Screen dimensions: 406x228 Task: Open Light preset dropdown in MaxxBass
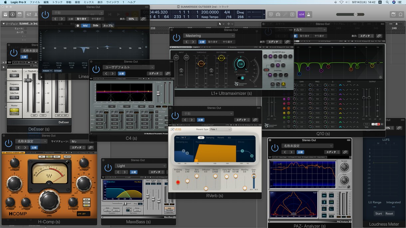click(141, 166)
